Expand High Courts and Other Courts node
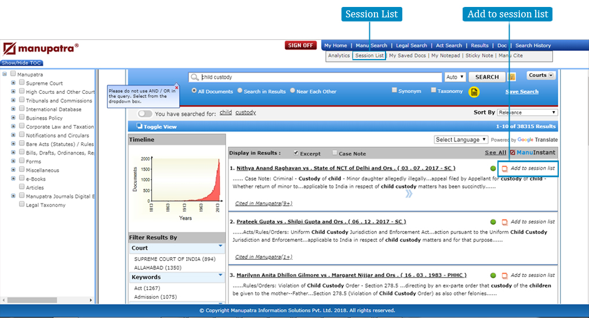Screen dimensions: 589x318 tap(13, 92)
